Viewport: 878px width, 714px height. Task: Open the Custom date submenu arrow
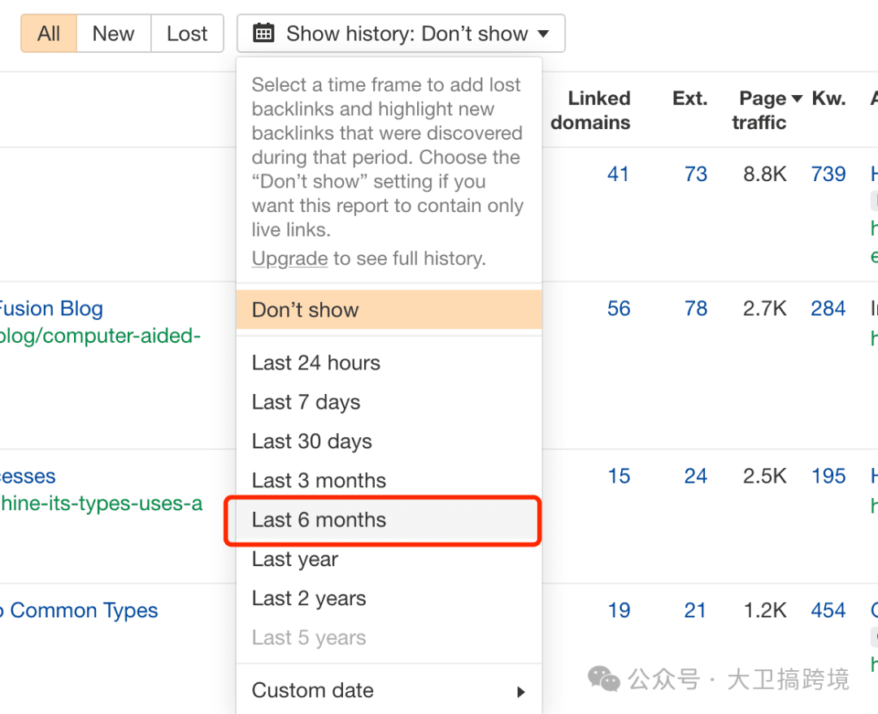coord(521,691)
